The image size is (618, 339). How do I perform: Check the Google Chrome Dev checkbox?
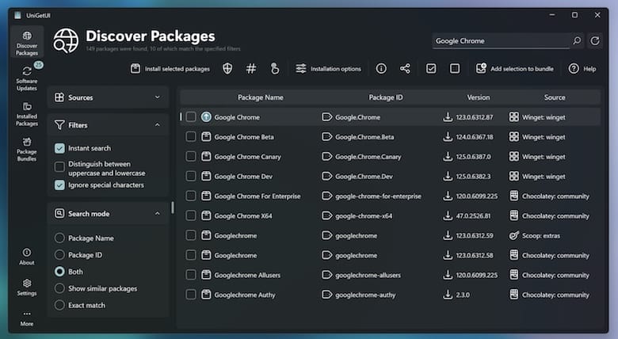point(191,176)
